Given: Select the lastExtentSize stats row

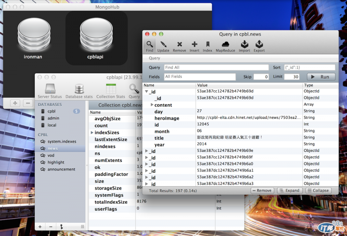Looking at the screenshot, I should [x=115, y=139].
